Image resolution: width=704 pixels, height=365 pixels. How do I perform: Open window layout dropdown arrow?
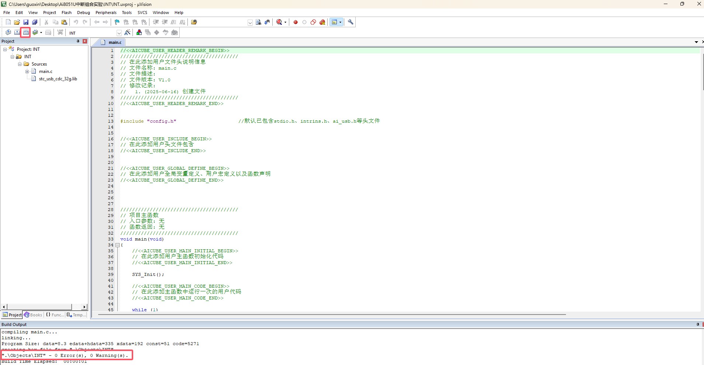coord(340,22)
